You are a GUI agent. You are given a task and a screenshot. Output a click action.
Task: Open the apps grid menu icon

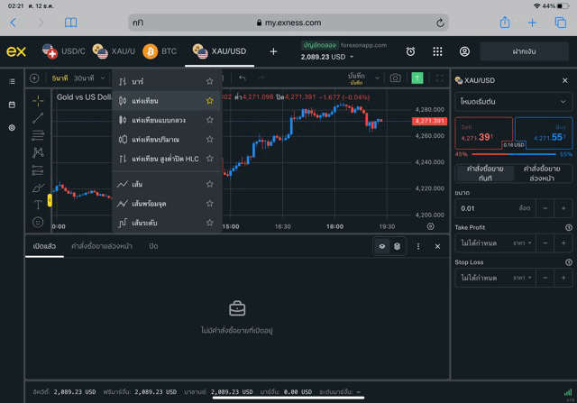(437, 51)
